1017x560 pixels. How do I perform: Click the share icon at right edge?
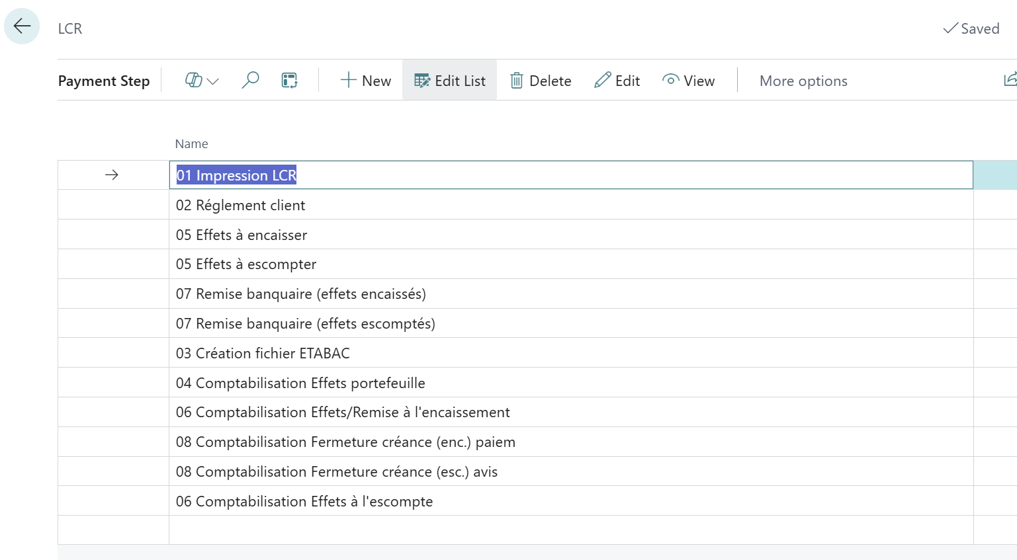click(x=1010, y=80)
